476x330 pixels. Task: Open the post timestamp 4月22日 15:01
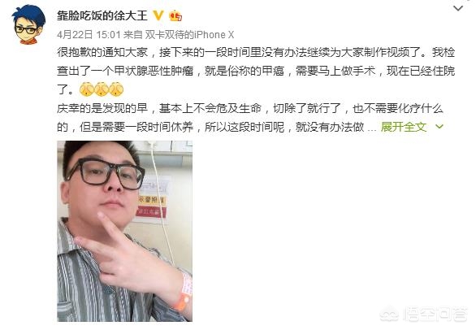(89, 35)
